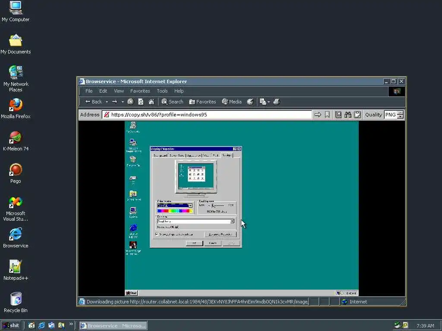The width and height of the screenshot is (442, 331).
Task: Open My Computer on the Windows 95 desktop
Action: pyautogui.click(x=133, y=127)
